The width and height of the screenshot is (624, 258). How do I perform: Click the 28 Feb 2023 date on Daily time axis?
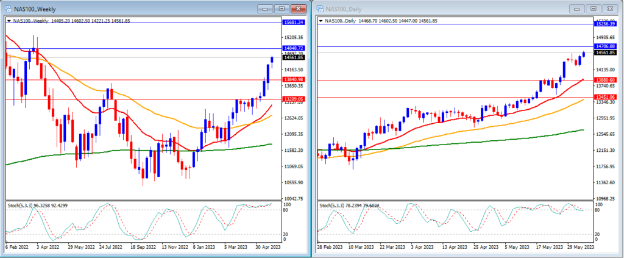tap(331, 247)
